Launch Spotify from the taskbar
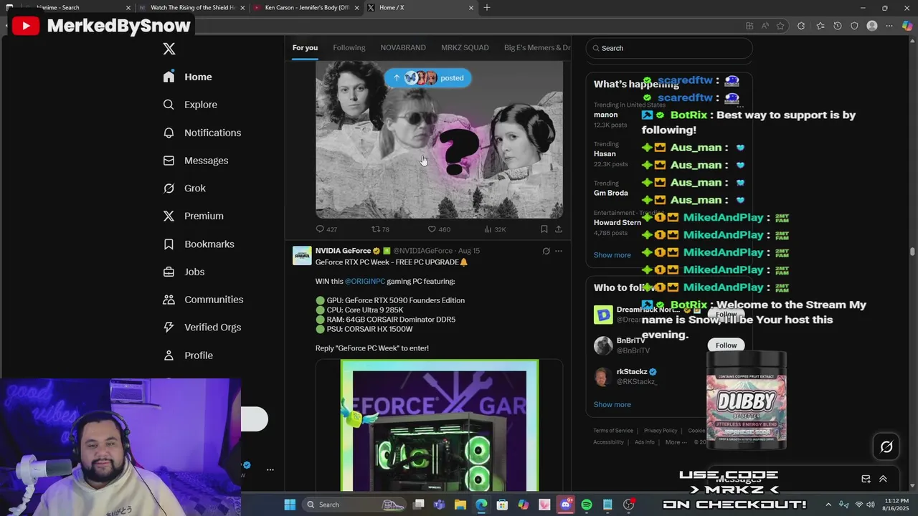 point(587,505)
